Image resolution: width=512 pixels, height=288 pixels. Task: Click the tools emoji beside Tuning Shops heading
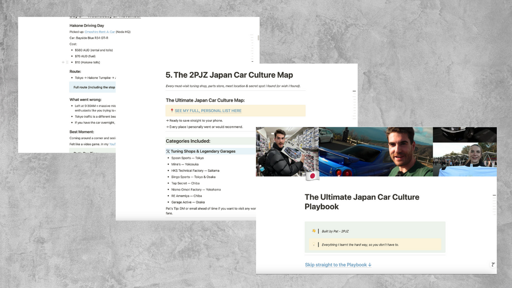coord(168,151)
